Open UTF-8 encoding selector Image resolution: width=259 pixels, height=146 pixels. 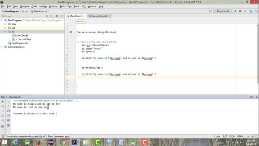point(241,136)
